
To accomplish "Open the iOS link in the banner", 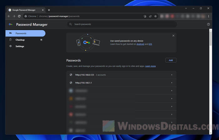I will click(150, 44).
